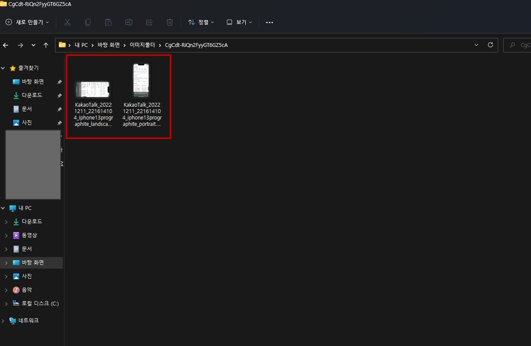This screenshot has height=346, width=531.
Task: Open 사진 under 즐겨찾기
Action: tap(27, 122)
